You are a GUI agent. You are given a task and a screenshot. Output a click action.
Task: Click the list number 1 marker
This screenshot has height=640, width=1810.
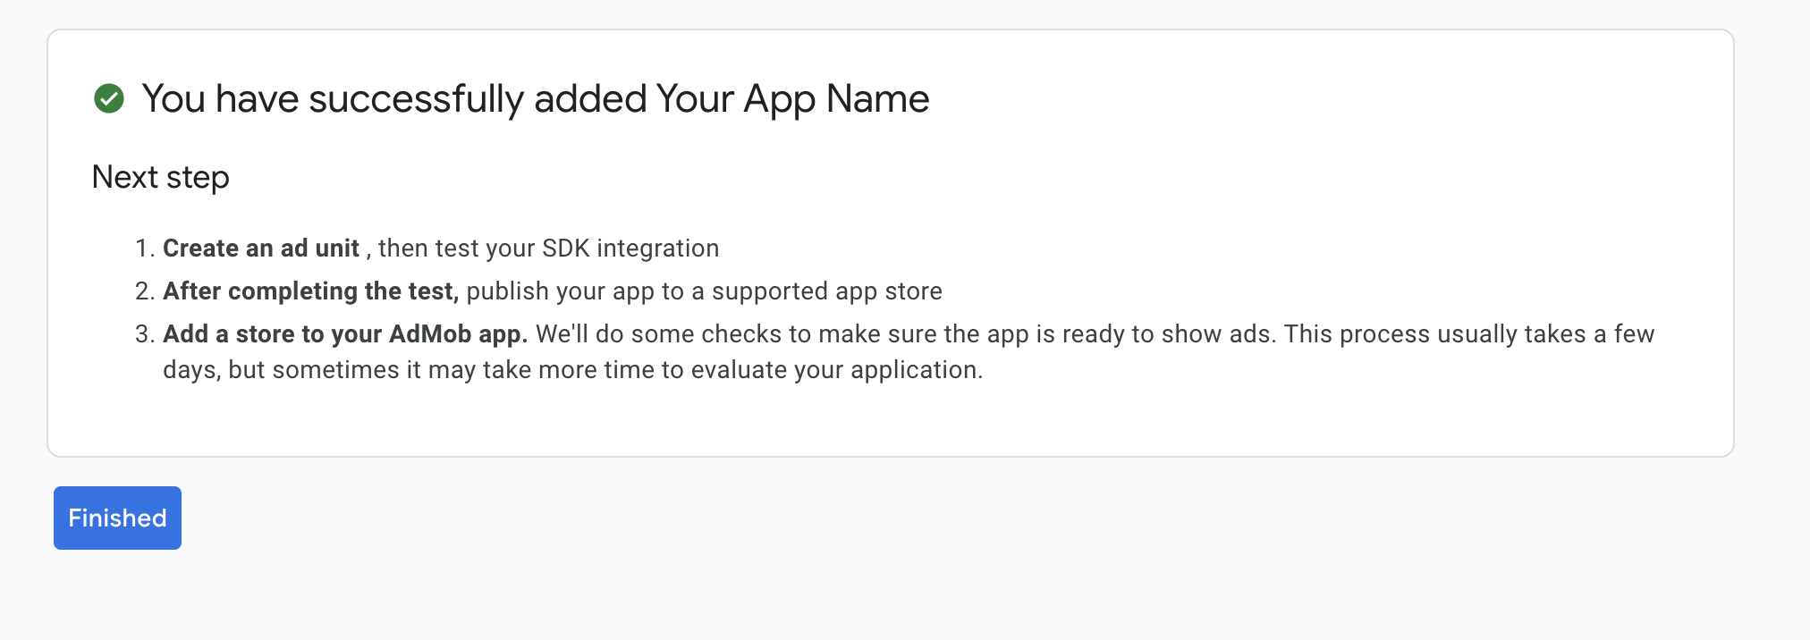[x=145, y=248]
